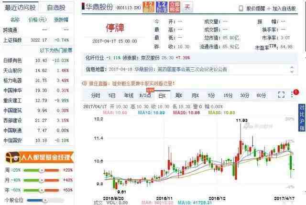Switch to the 最近访问股 tab
The width and height of the screenshot is (306, 205).
20,8
